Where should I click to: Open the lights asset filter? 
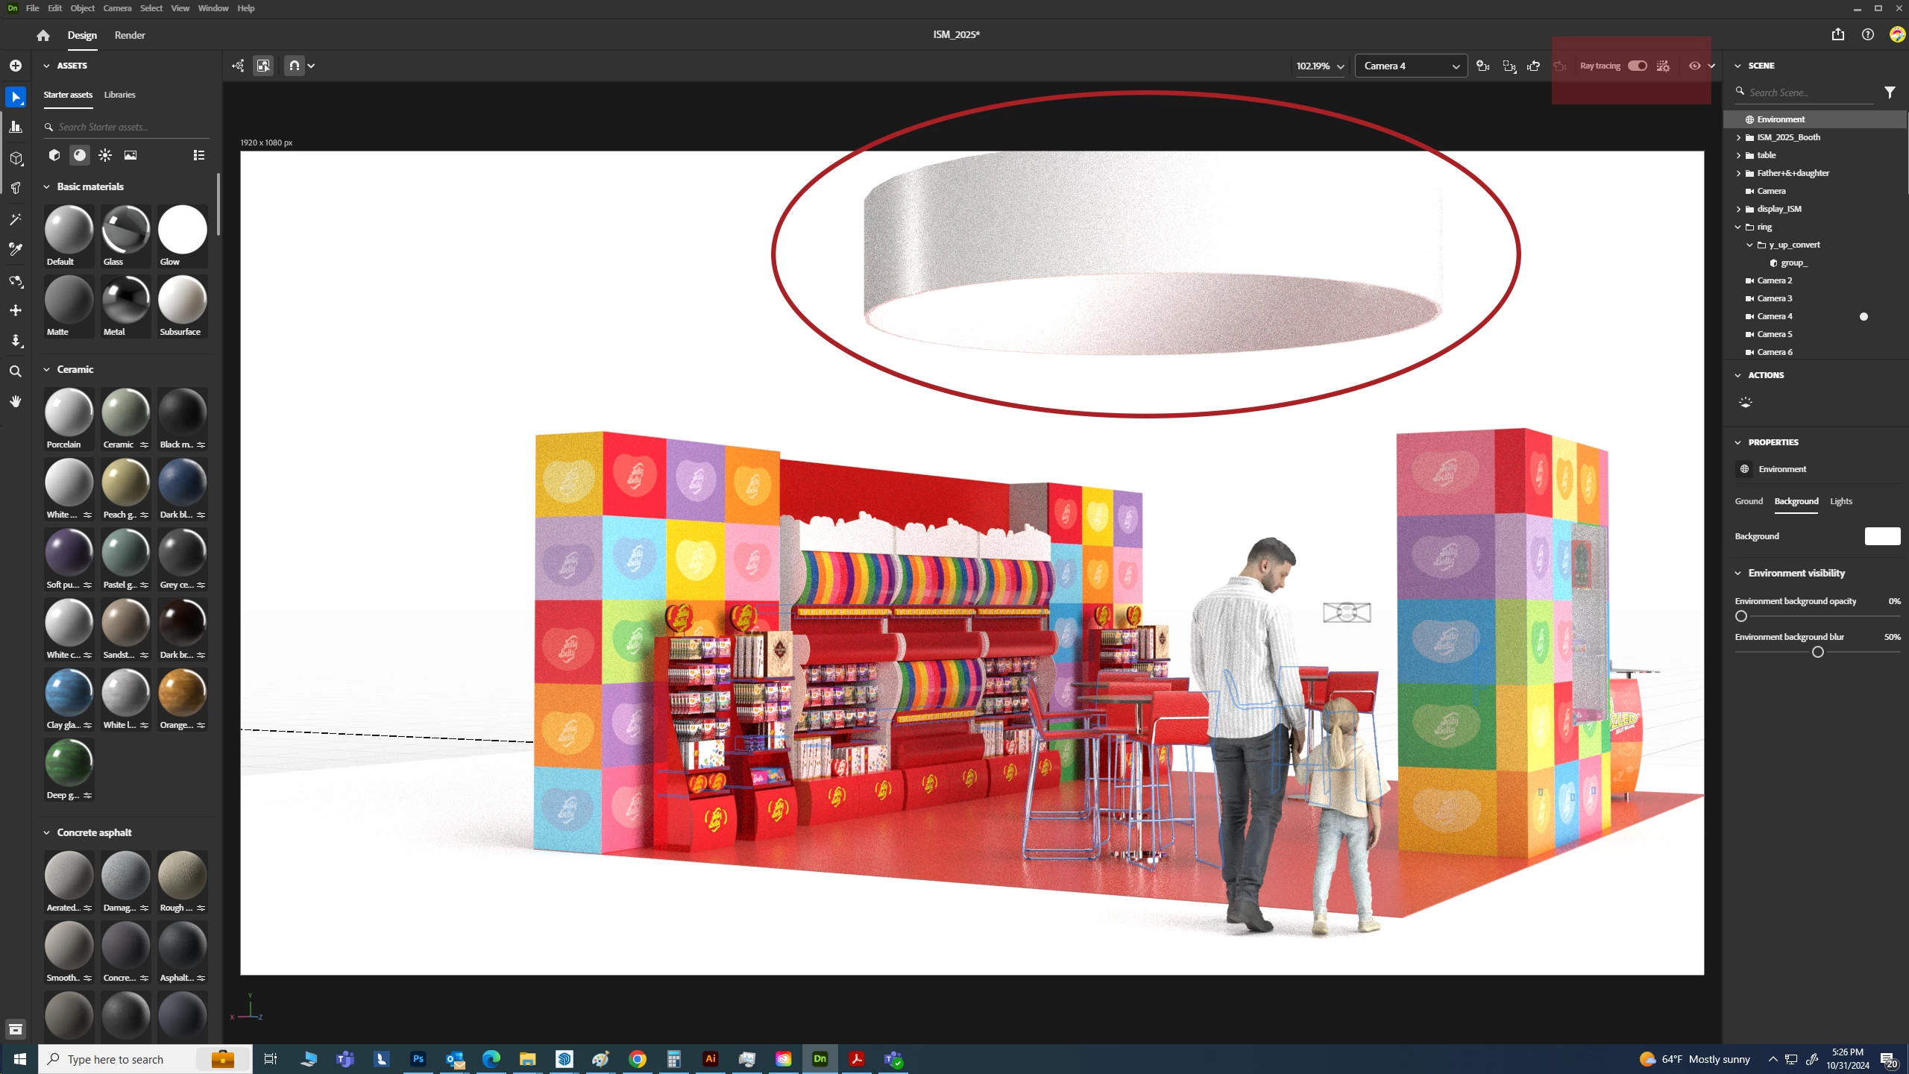coord(105,155)
